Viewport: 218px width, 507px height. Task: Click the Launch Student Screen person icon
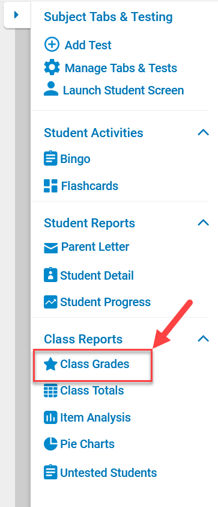(x=51, y=89)
